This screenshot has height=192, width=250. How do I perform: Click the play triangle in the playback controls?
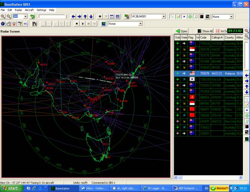(83, 24)
